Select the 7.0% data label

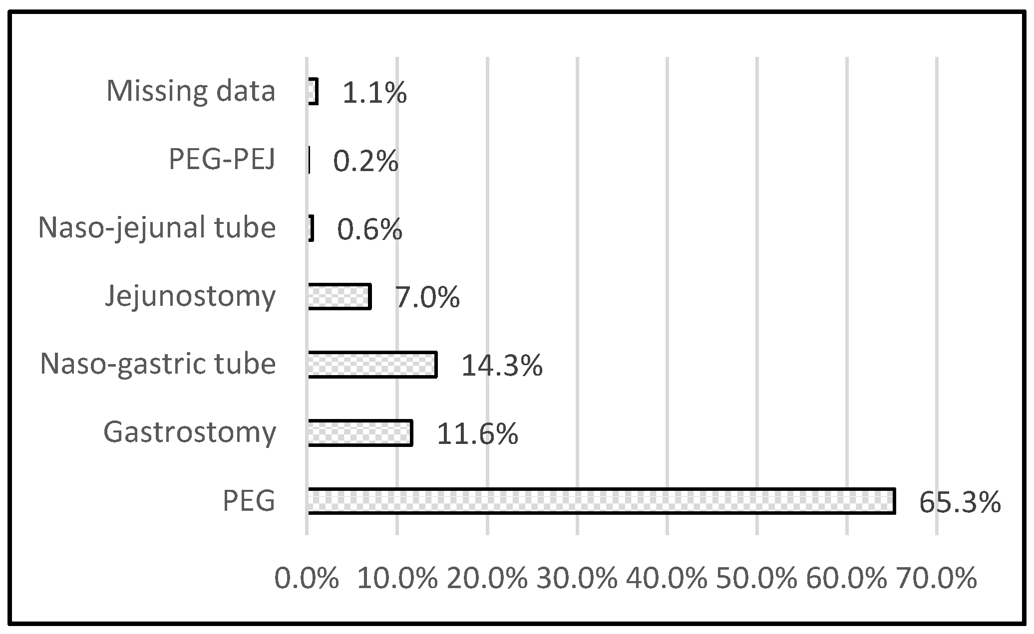427,298
